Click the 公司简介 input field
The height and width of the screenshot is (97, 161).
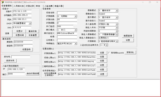pos(67,40)
